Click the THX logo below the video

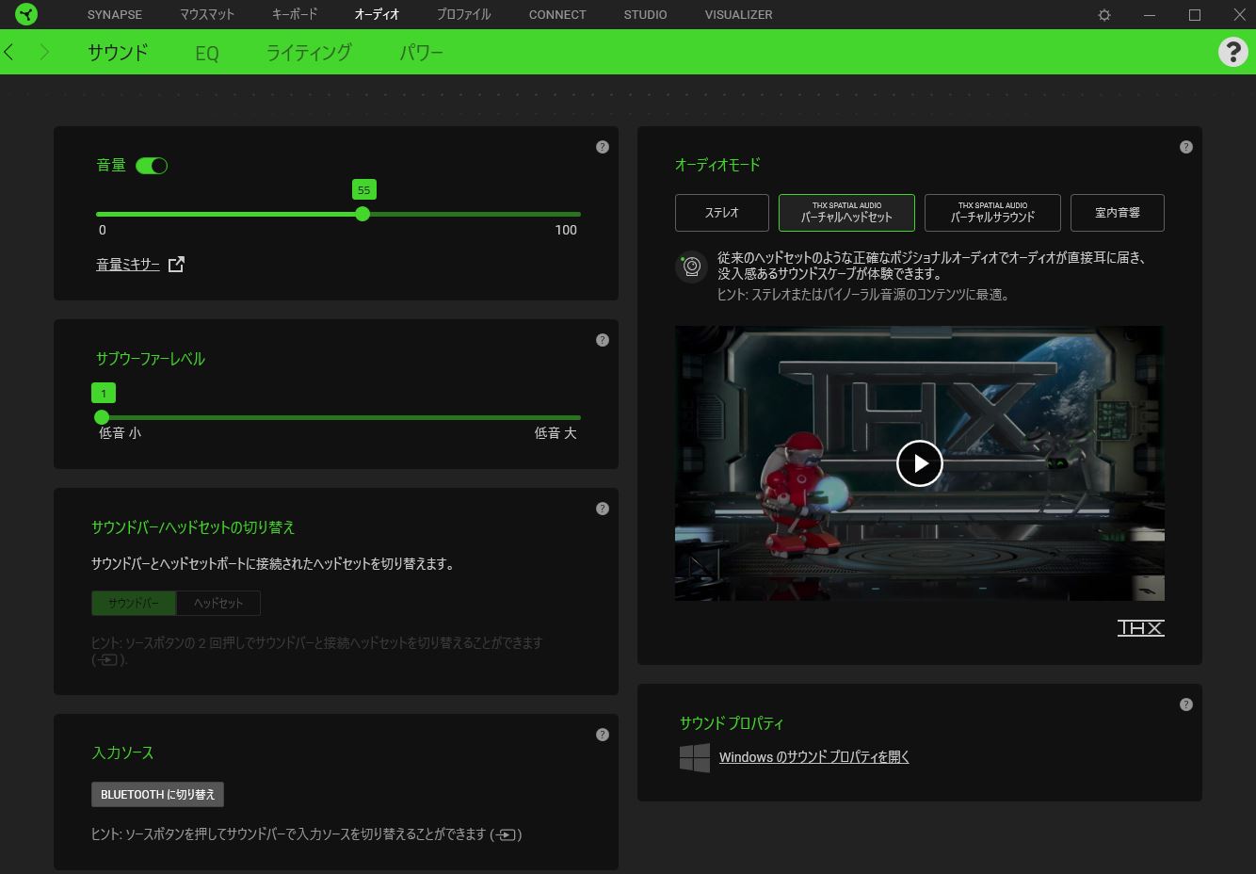(x=1140, y=628)
